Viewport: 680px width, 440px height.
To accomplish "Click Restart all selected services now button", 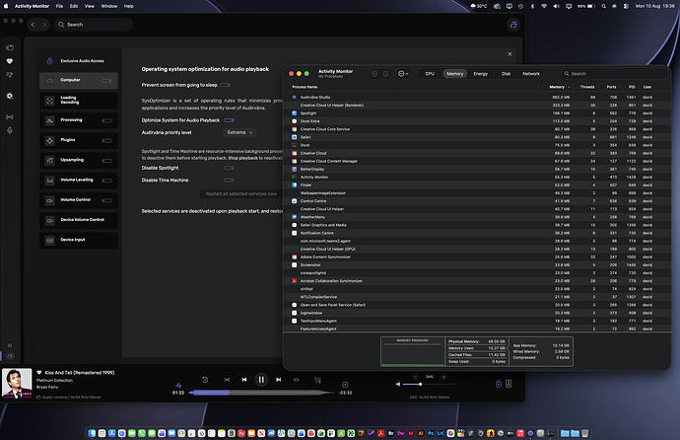I will (x=241, y=194).
